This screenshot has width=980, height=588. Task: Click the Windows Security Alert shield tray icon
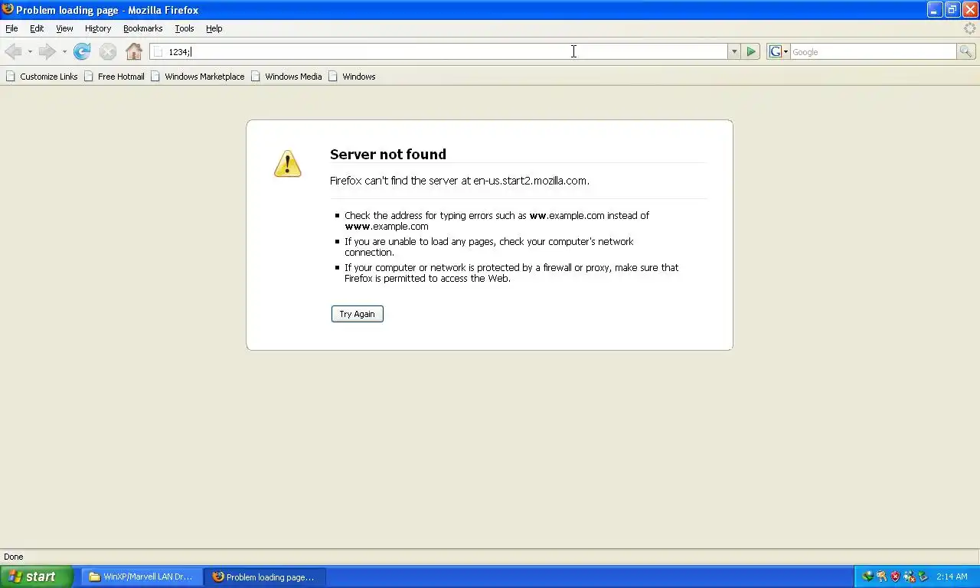(895, 577)
